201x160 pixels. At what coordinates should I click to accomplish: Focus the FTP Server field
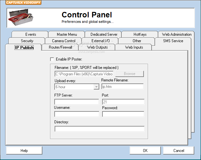pos(77,102)
